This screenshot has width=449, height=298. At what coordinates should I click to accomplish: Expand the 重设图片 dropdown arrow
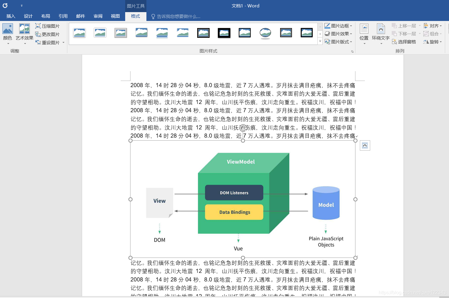tap(63, 43)
